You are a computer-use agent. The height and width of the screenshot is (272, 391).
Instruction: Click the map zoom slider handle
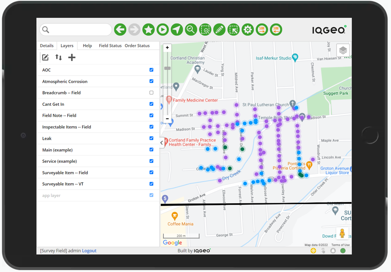click(x=167, y=68)
